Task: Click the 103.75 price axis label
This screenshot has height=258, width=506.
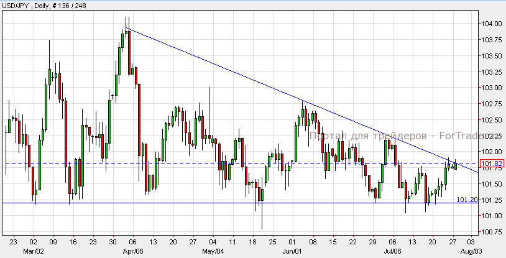Action: [493, 40]
